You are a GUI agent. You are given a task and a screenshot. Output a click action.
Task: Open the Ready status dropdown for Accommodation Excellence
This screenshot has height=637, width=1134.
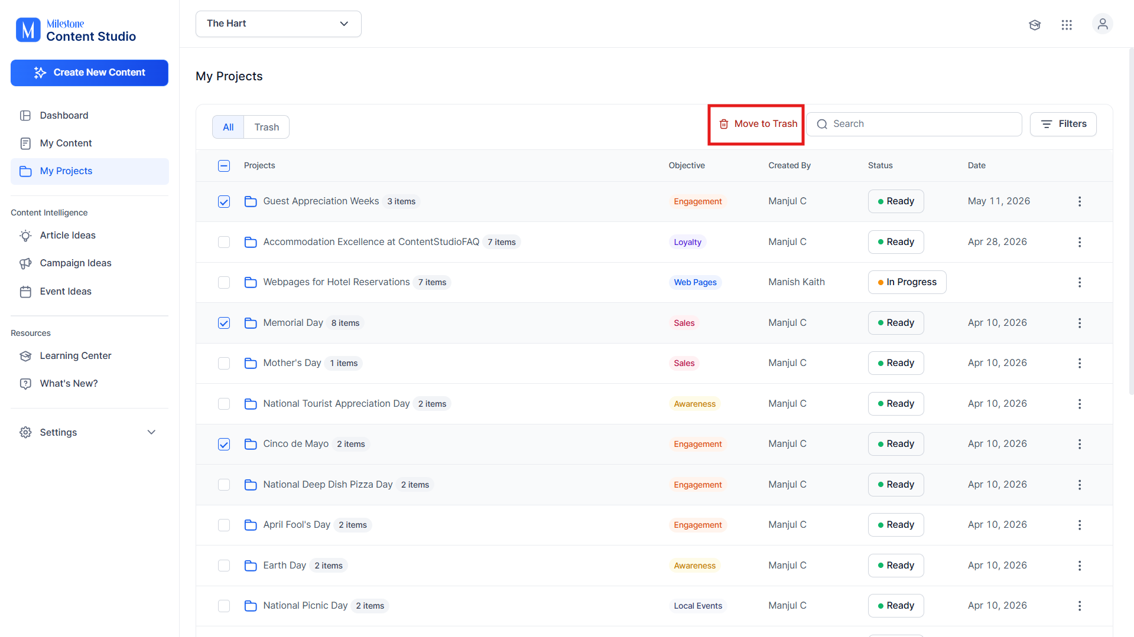tap(896, 242)
